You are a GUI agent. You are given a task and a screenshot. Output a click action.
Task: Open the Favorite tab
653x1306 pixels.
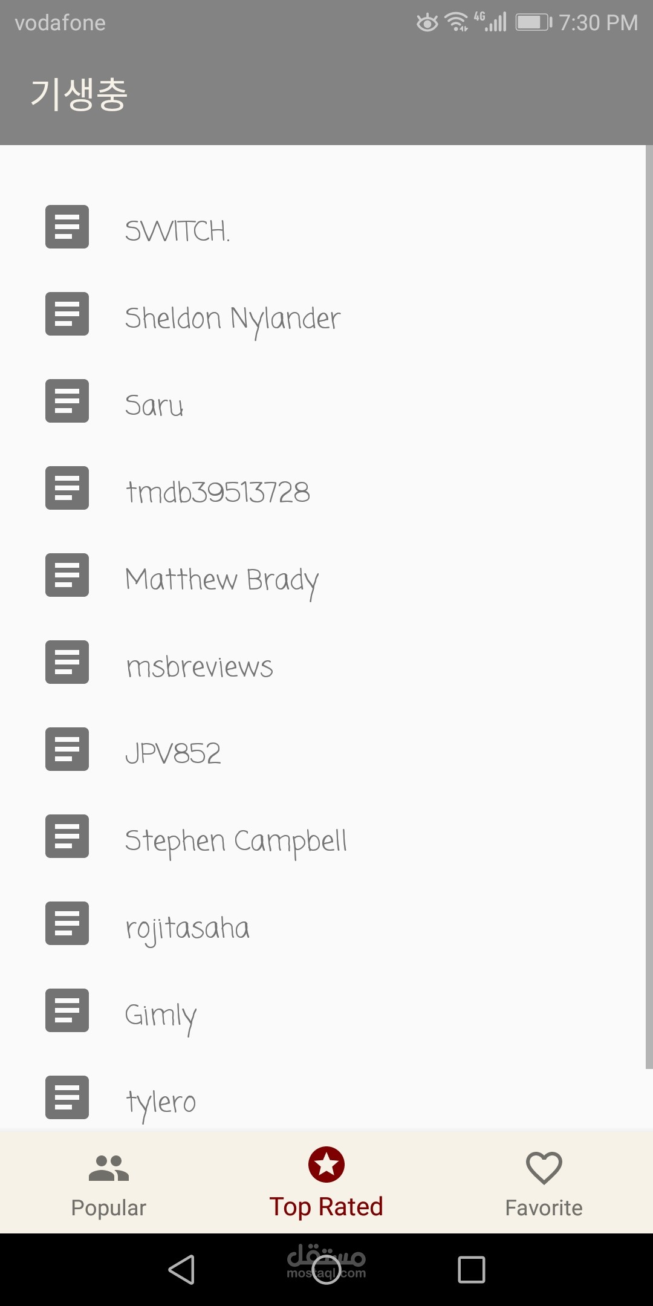tap(544, 1184)
